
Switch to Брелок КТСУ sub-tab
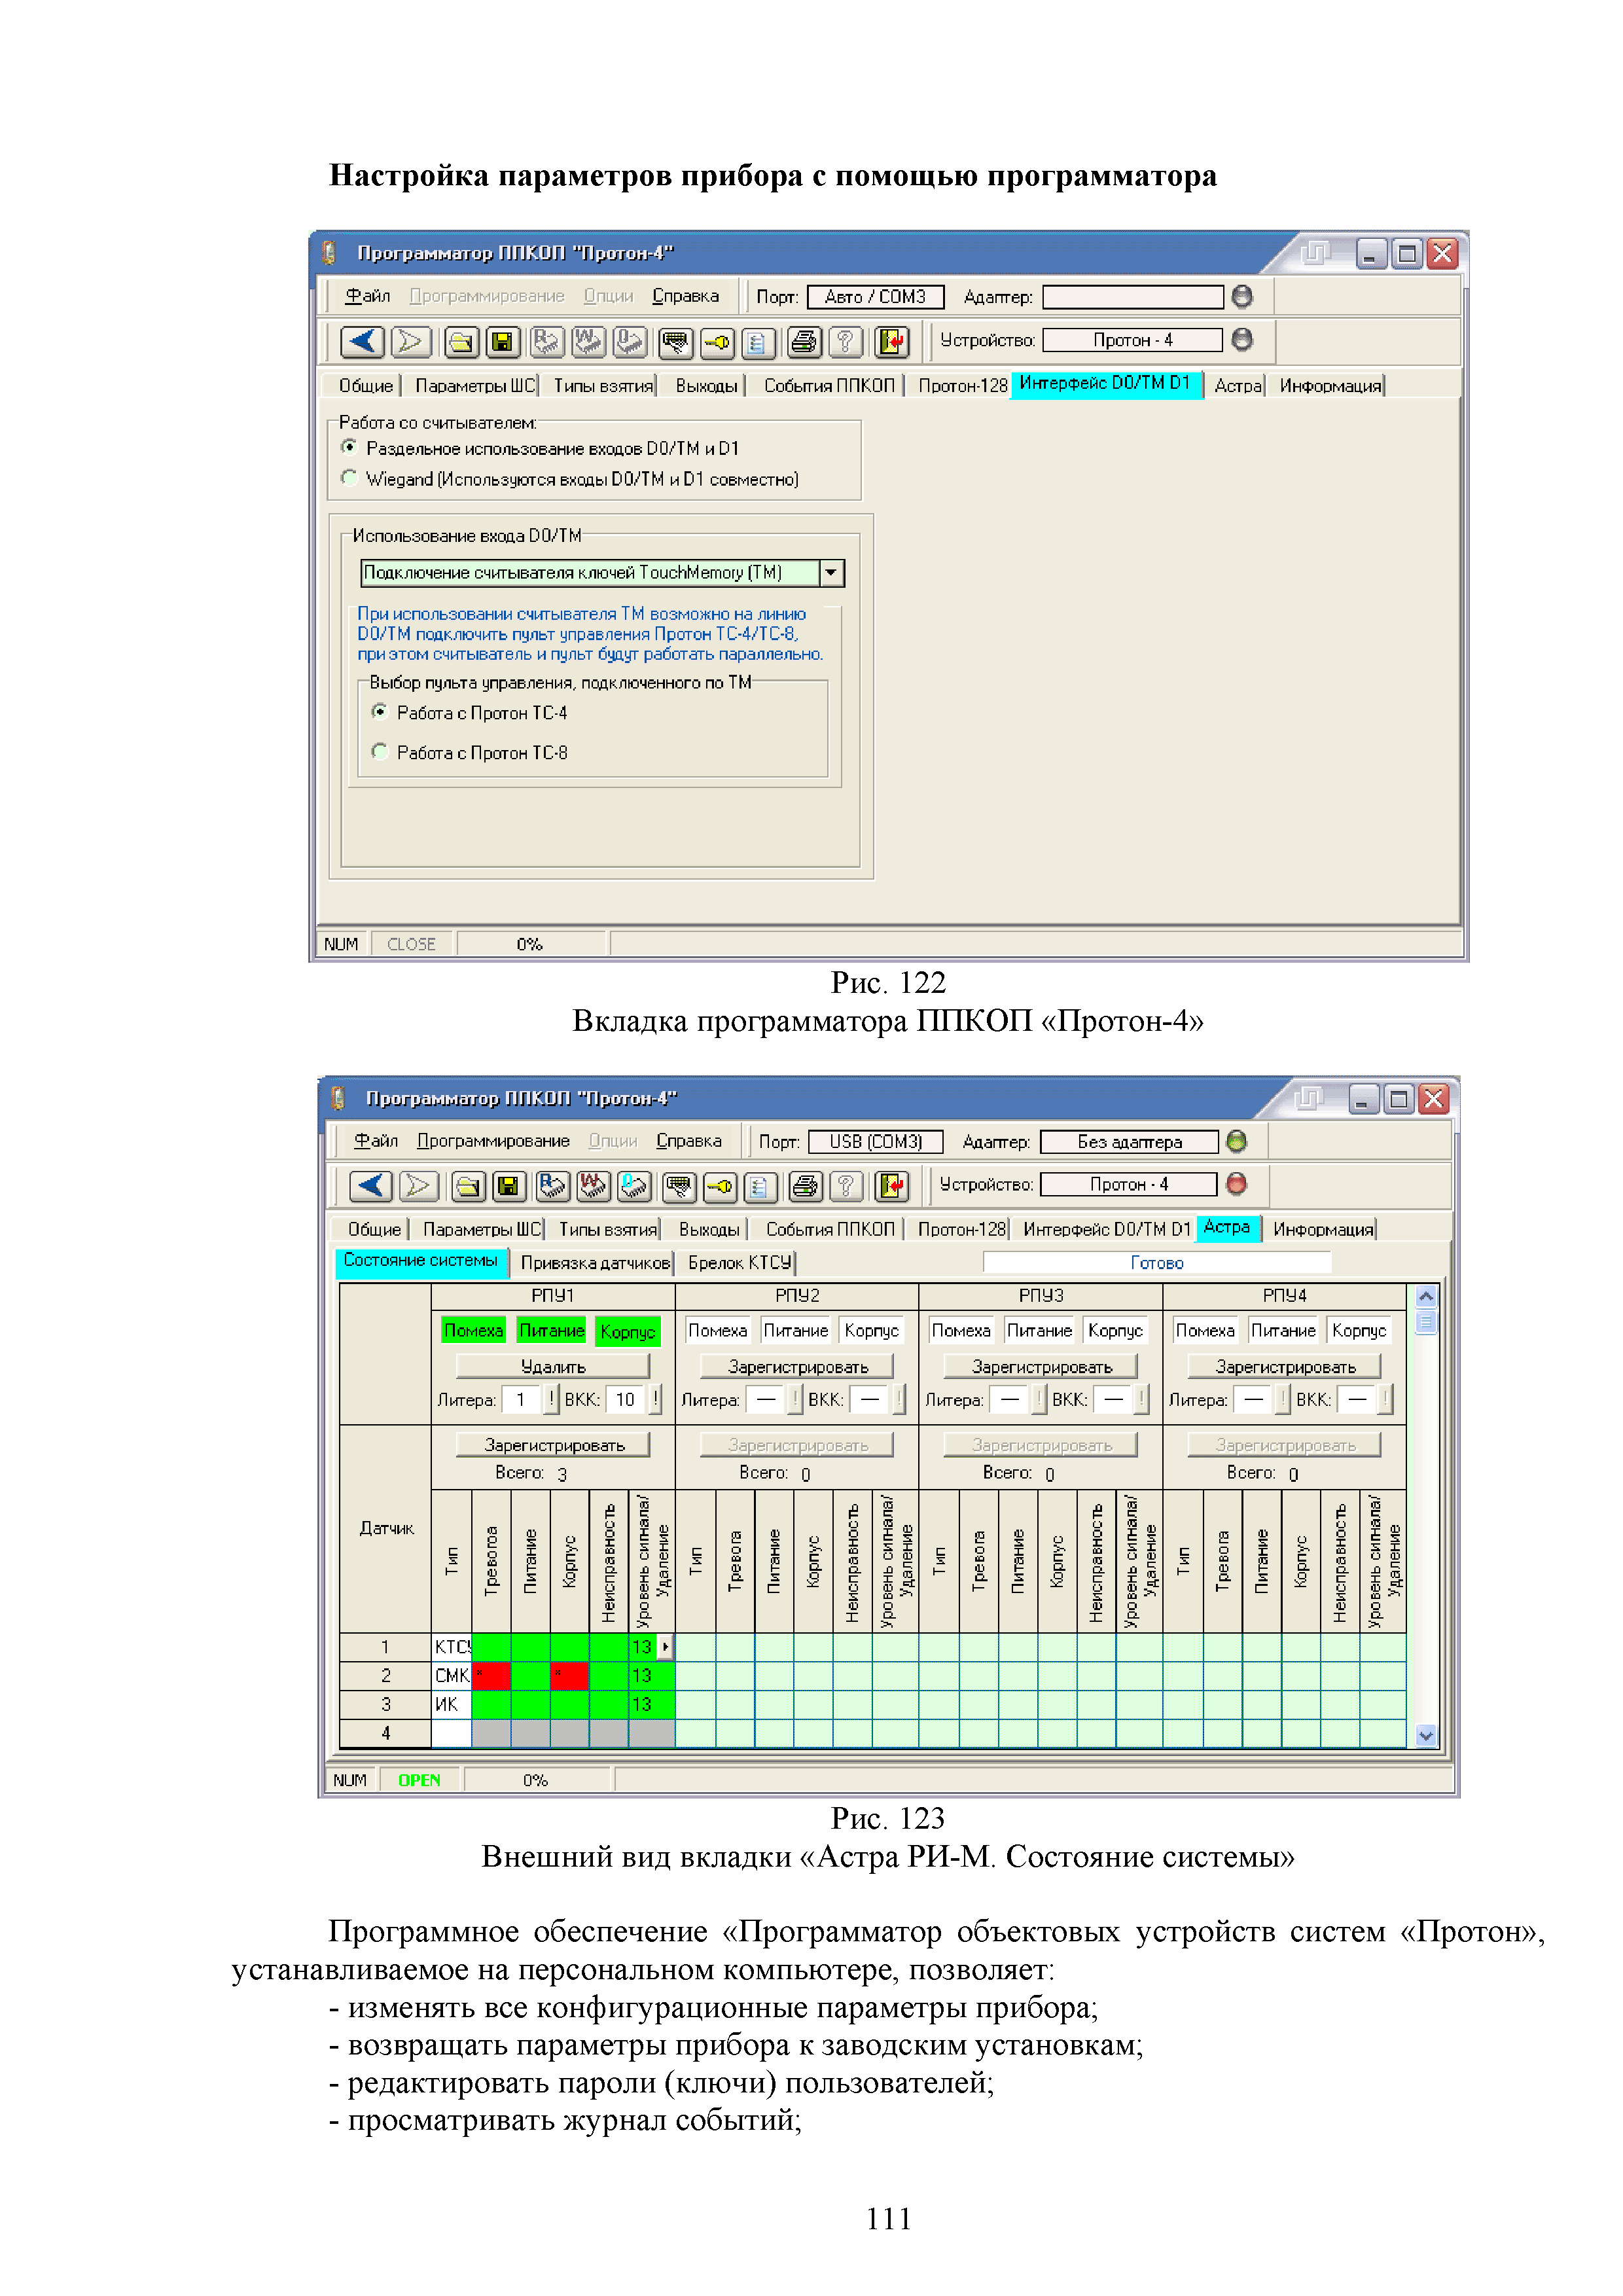click(740, 1263)
